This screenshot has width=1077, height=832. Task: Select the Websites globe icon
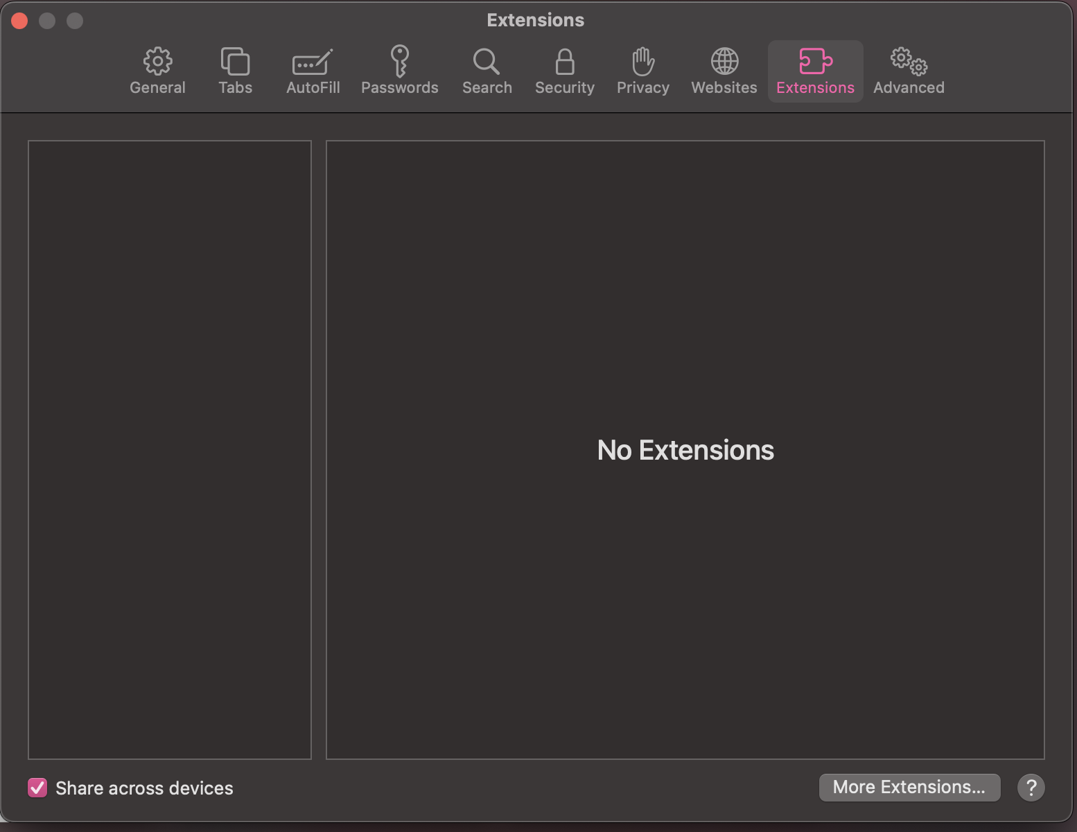pyautogui.click(x=724, y=69)
